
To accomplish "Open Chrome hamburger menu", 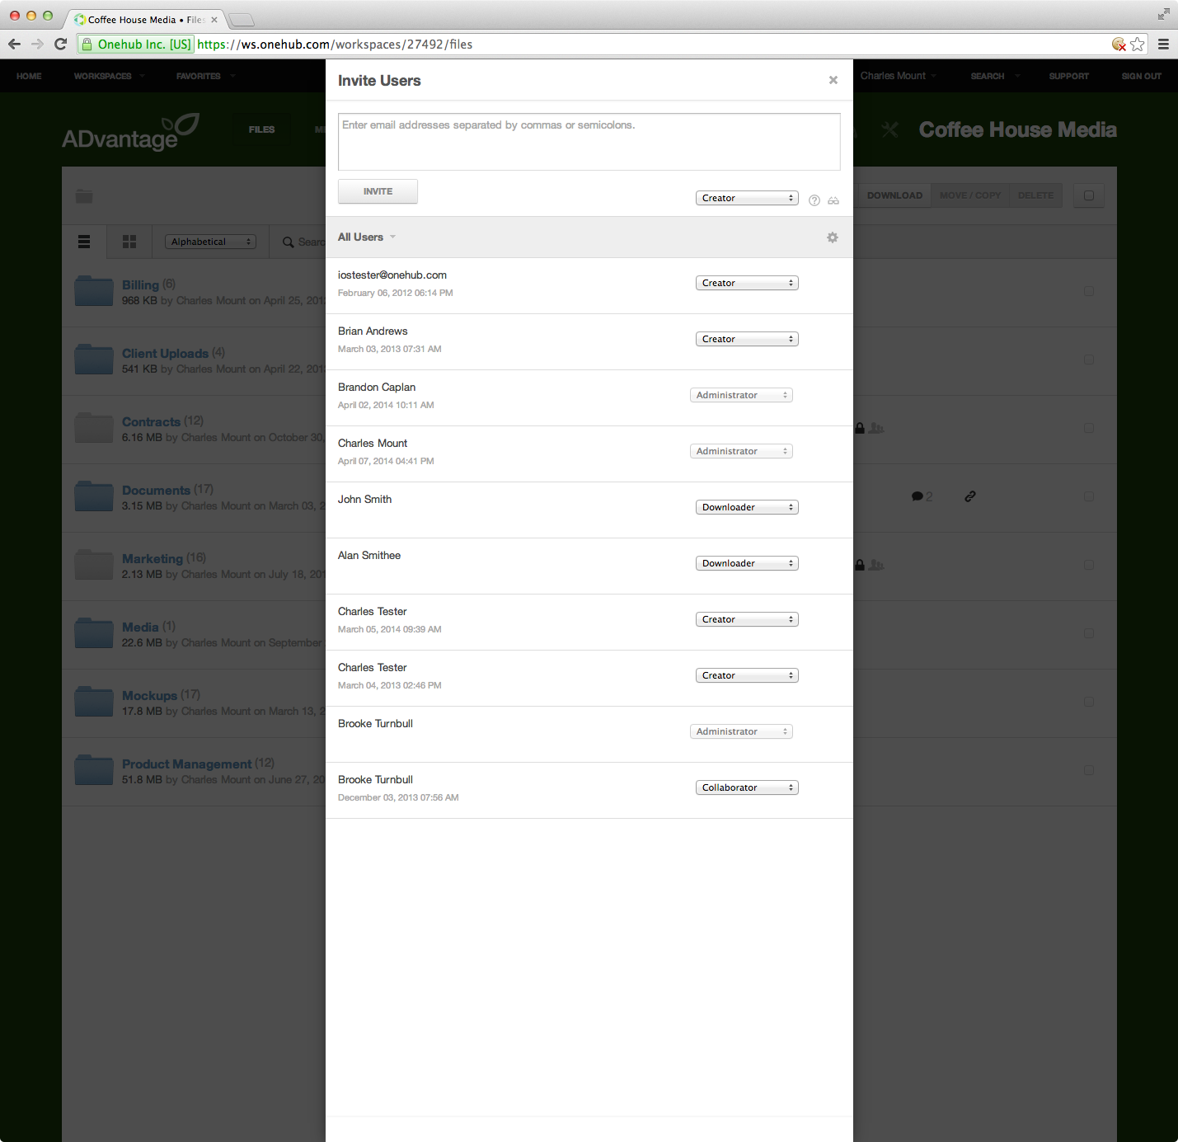I will tap(1163, 45).
